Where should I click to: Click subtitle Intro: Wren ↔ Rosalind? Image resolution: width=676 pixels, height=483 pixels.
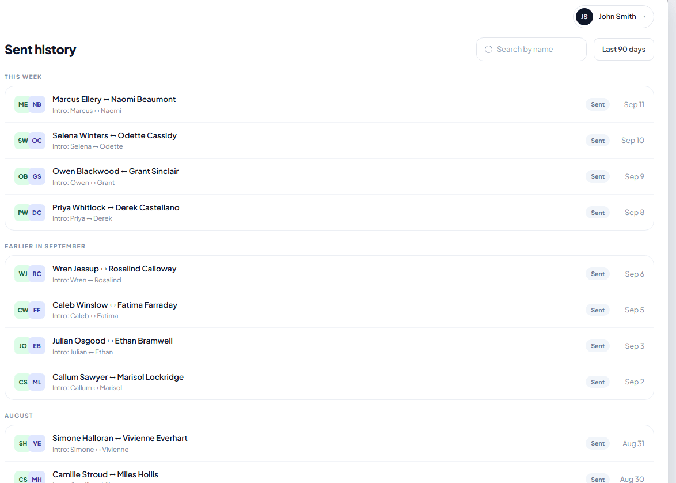pos(86,280)
